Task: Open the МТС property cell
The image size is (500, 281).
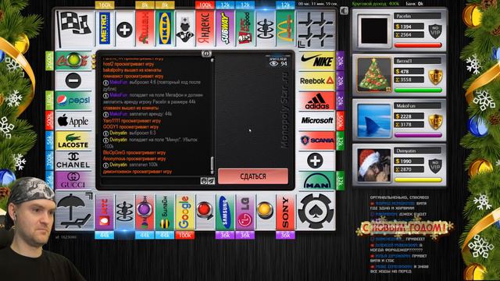Action: (x=105, y=212)
